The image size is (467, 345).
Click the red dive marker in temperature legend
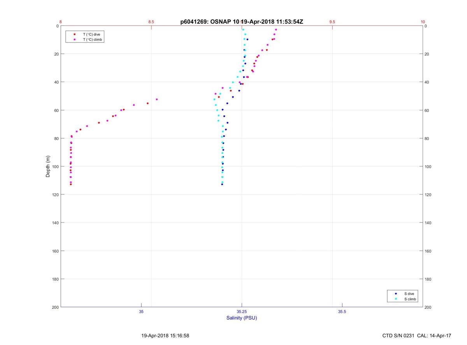74,34
